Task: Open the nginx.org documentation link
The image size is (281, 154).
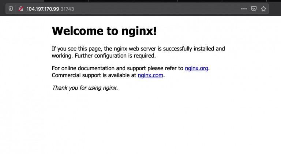Action: click(196, 68)
